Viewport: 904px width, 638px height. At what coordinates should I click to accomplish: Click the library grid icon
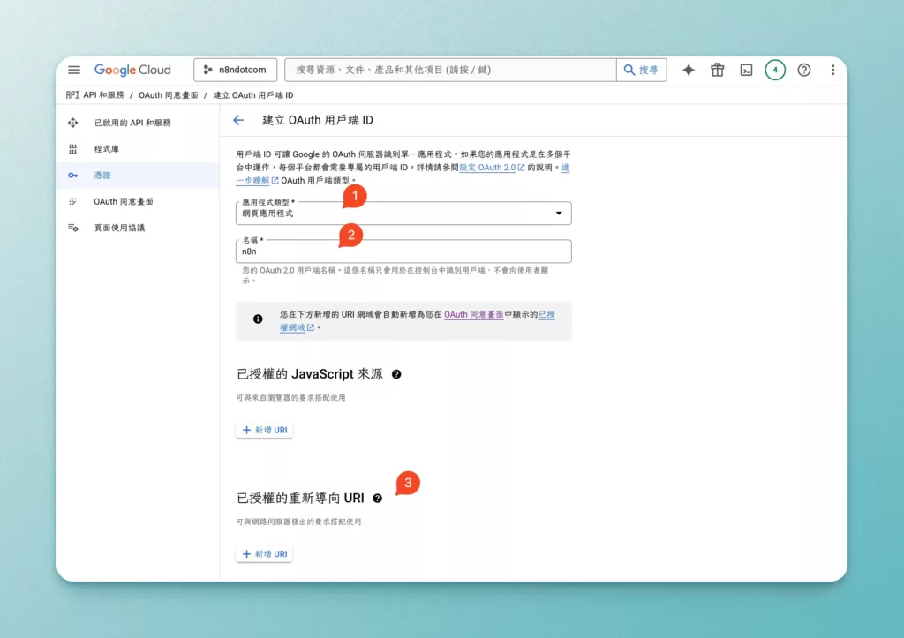tap(72, 149)
